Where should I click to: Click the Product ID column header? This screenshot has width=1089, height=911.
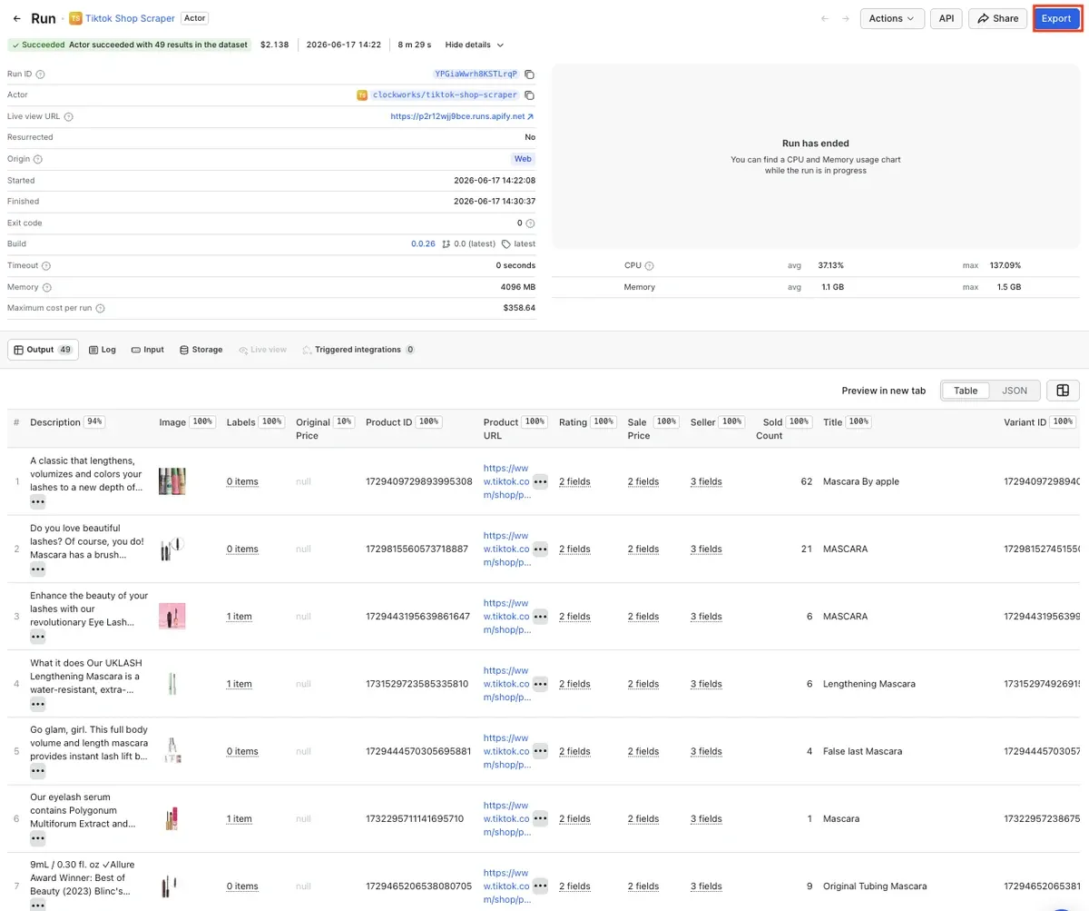[x=389, y=422]
